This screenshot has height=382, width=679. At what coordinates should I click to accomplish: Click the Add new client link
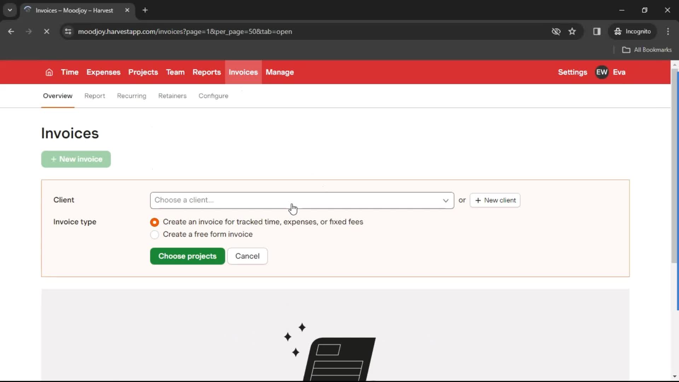pyautogui.click(x=495, y=200)
